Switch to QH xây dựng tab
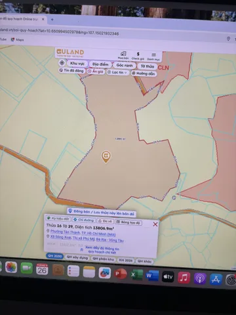 click(77, 257)
